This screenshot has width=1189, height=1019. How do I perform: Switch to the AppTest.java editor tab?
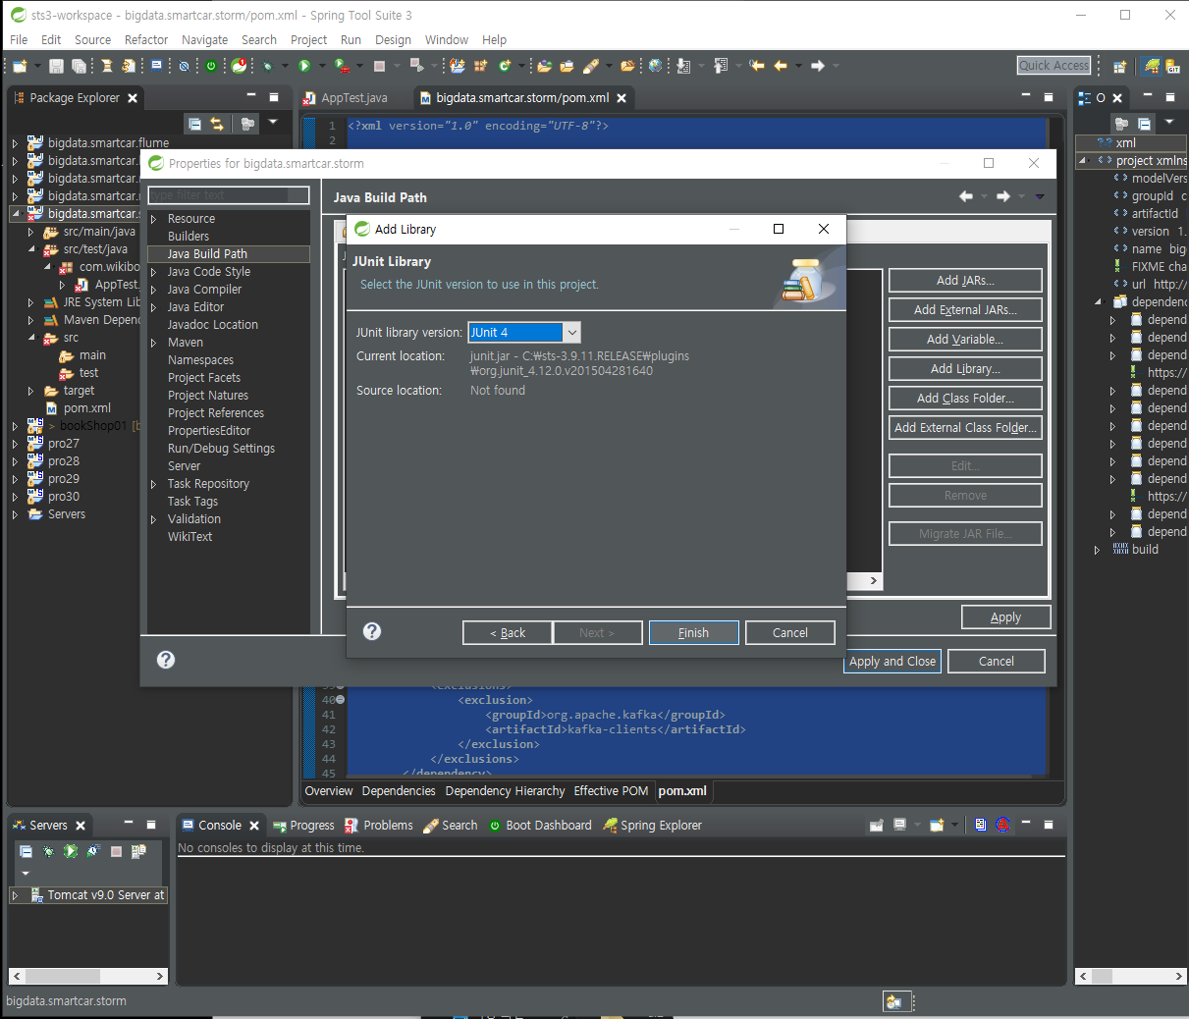point(346,98)
